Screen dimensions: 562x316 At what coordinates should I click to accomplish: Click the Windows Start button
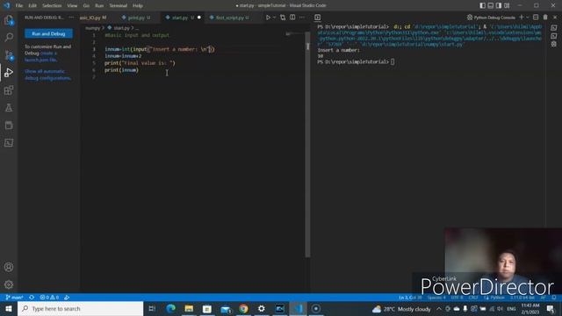(x=9, y=308)
